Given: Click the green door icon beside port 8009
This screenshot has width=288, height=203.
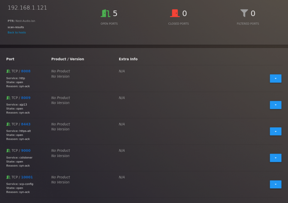Looking at the screenshot, I should tap(8, 98).
